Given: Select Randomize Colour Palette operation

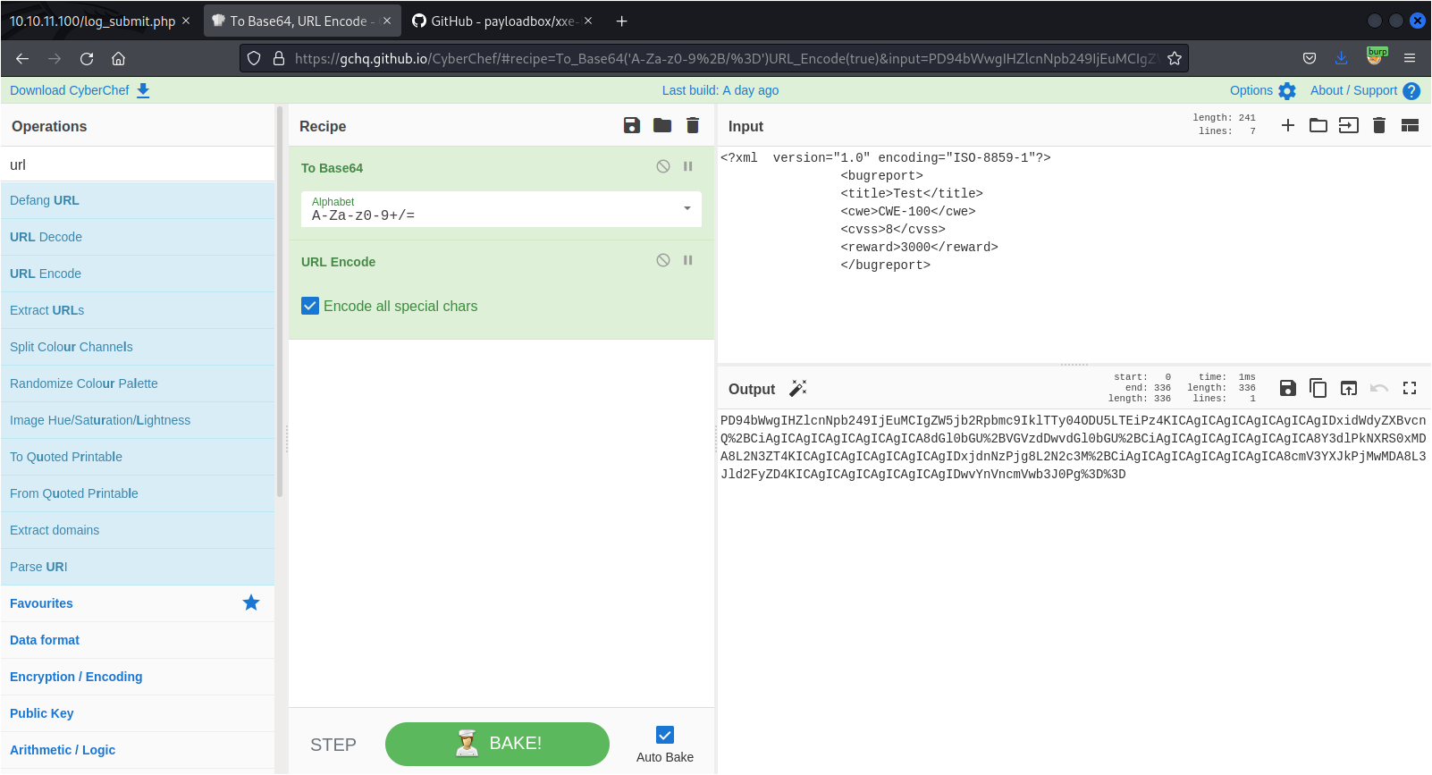Looking at the screenshot, I should click(x=138, y=383).
